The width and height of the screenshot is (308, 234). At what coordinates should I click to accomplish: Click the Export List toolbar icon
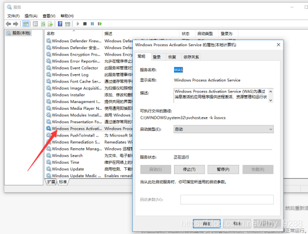point(50,24)
